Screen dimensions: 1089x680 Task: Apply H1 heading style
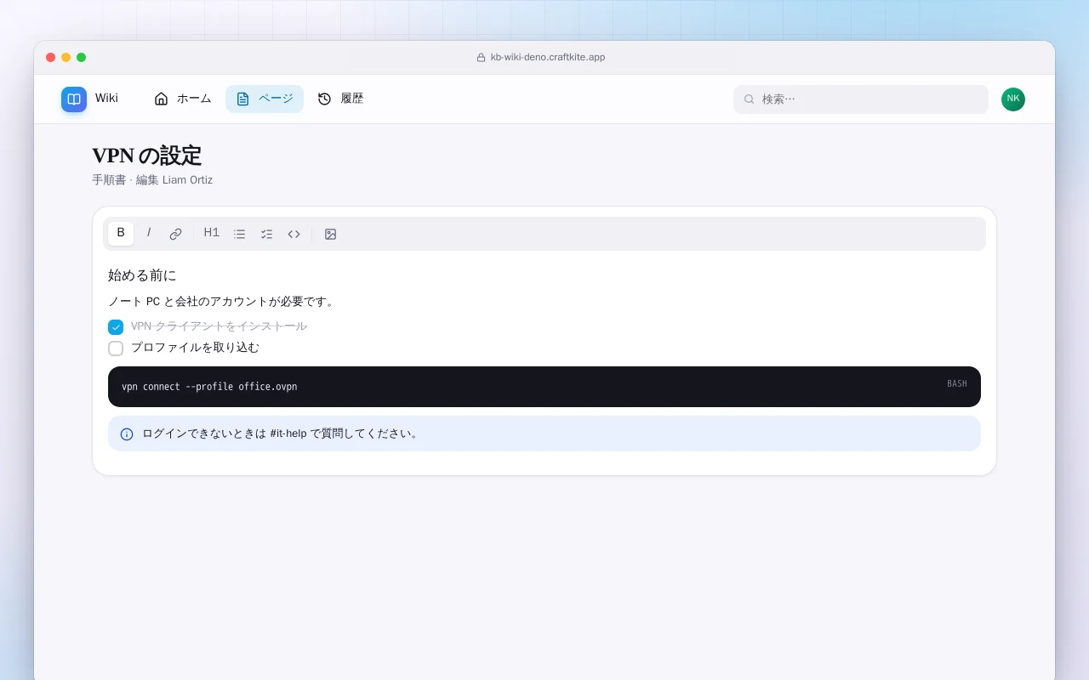click(212, 233)
